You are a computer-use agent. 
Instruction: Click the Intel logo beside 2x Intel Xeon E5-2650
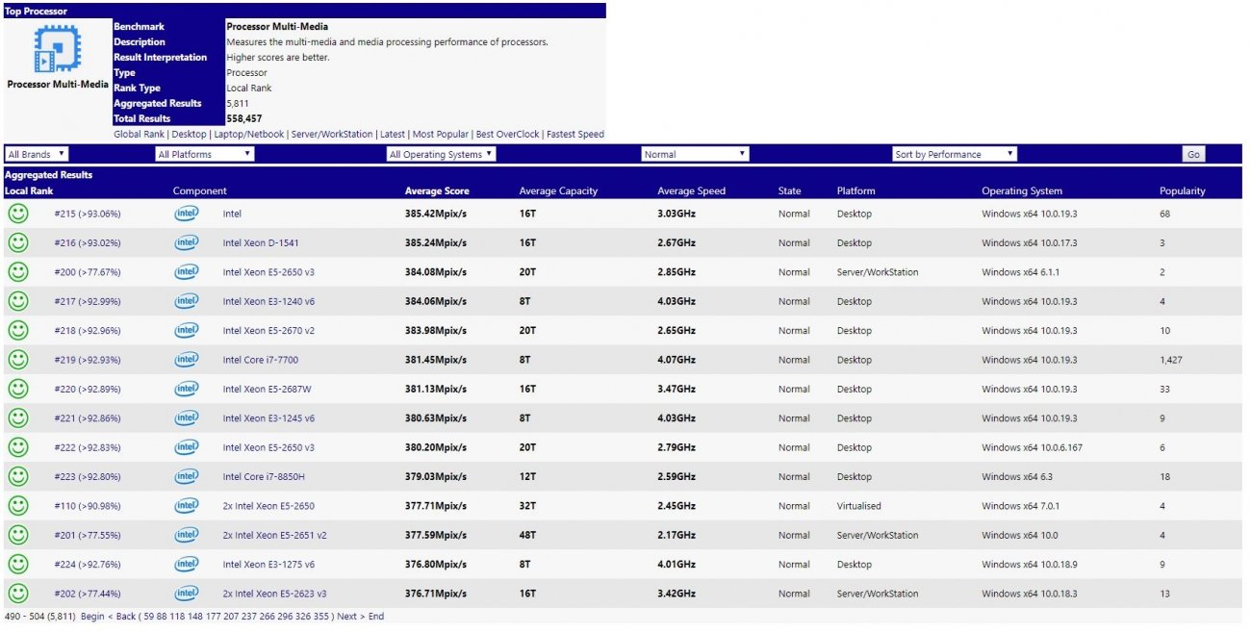coord(187,506)
